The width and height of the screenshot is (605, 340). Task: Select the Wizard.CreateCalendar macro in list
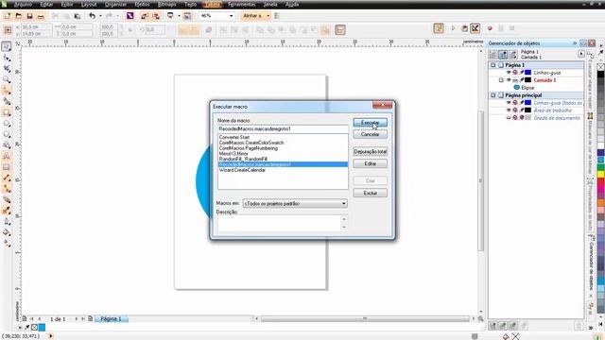283,170
